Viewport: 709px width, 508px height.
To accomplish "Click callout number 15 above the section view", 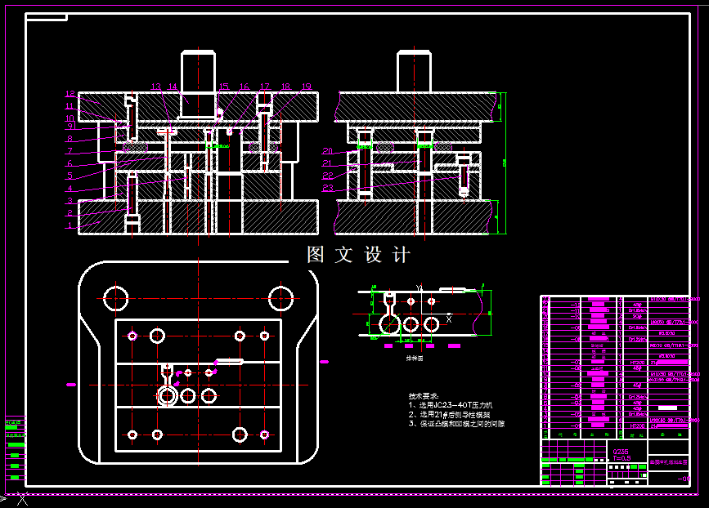I will click(x=224, y=87).
